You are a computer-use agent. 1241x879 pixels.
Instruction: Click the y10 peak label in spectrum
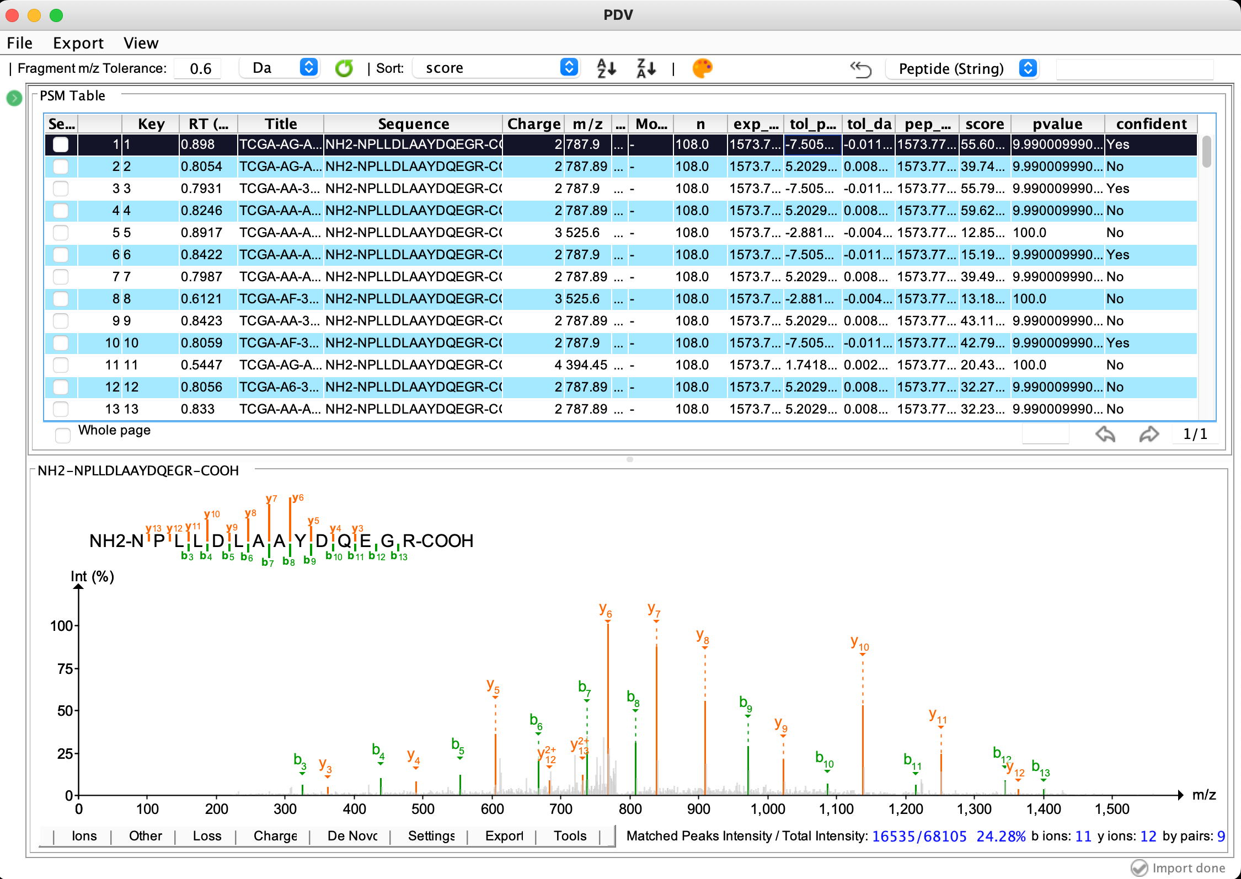tap(860, 643)
